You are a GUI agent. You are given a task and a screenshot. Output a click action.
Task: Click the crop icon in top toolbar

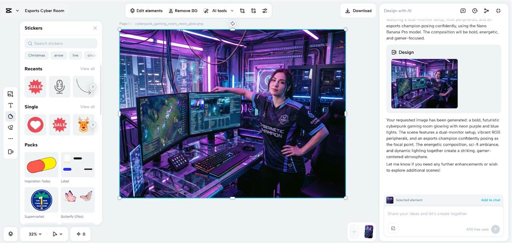242,11
